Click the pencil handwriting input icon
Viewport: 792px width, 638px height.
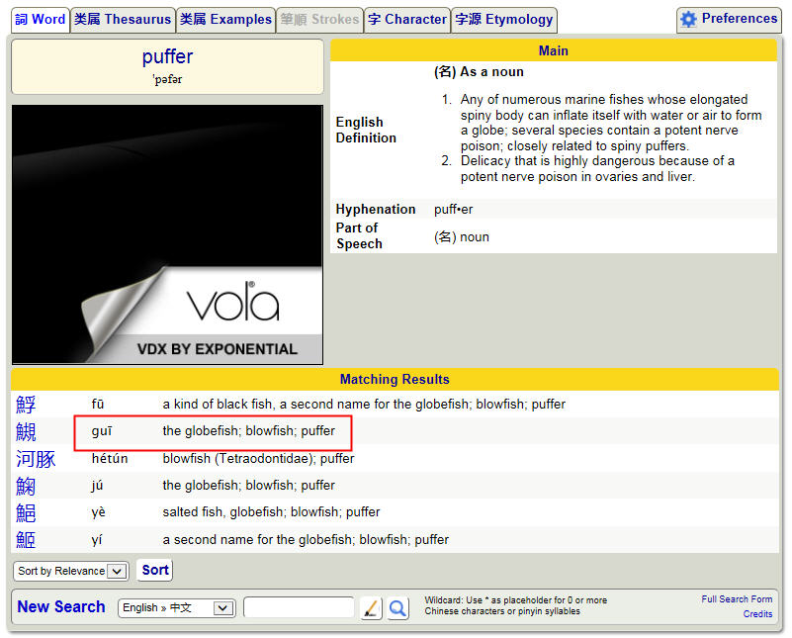point(371,608)
